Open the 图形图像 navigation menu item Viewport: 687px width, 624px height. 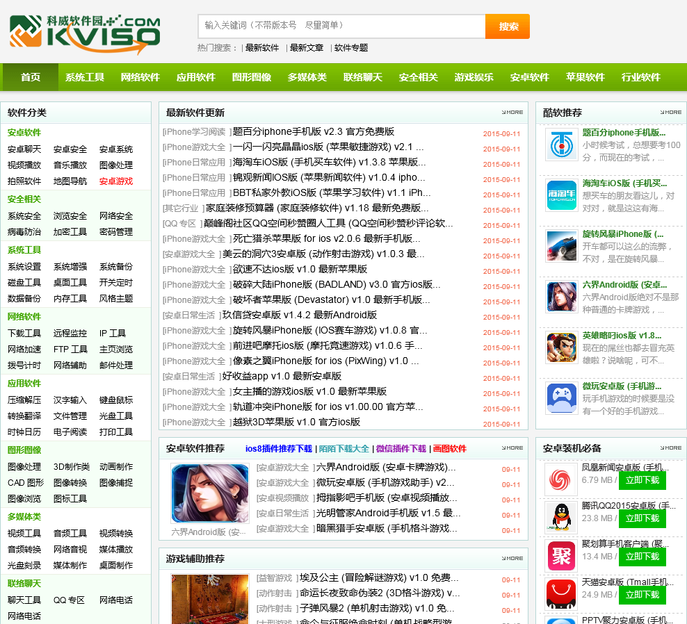[252, 77]
